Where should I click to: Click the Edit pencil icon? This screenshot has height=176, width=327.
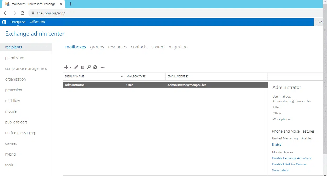tap(76, 67)
